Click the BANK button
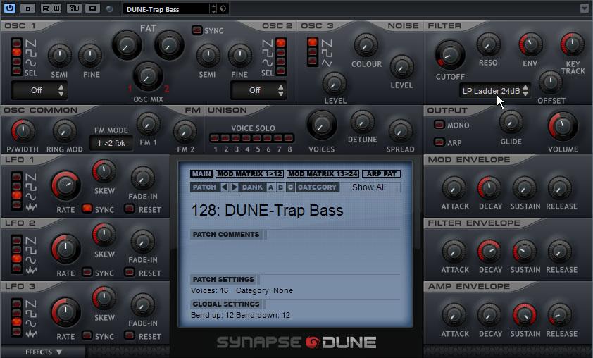 coord(253,187)
